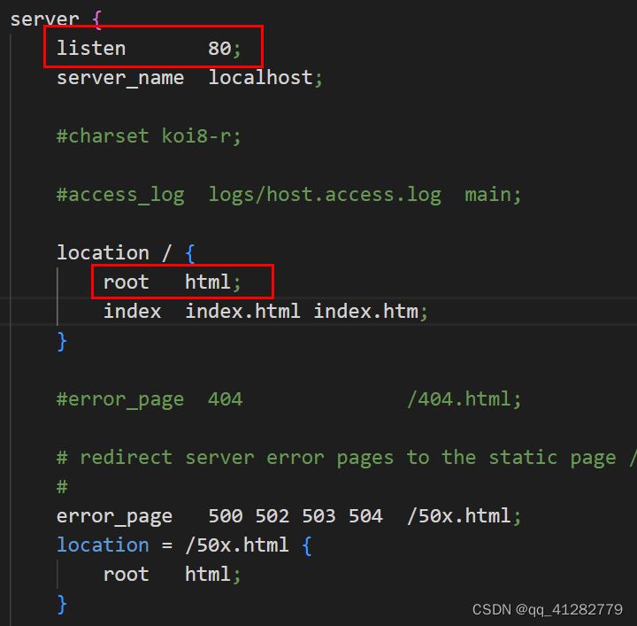
Task: Click 'html;' value in the 'location /' block
Action: click(x=213, y=282)
